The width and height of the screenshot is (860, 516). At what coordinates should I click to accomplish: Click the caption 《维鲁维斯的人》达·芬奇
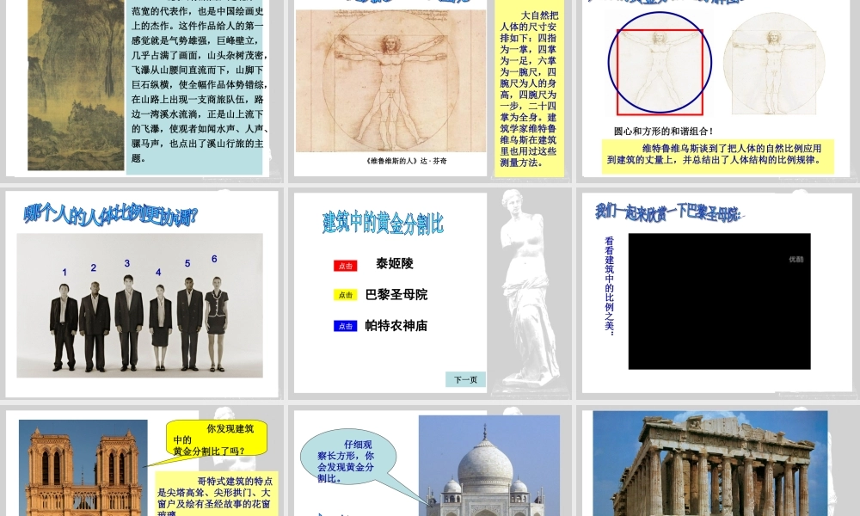406,161
